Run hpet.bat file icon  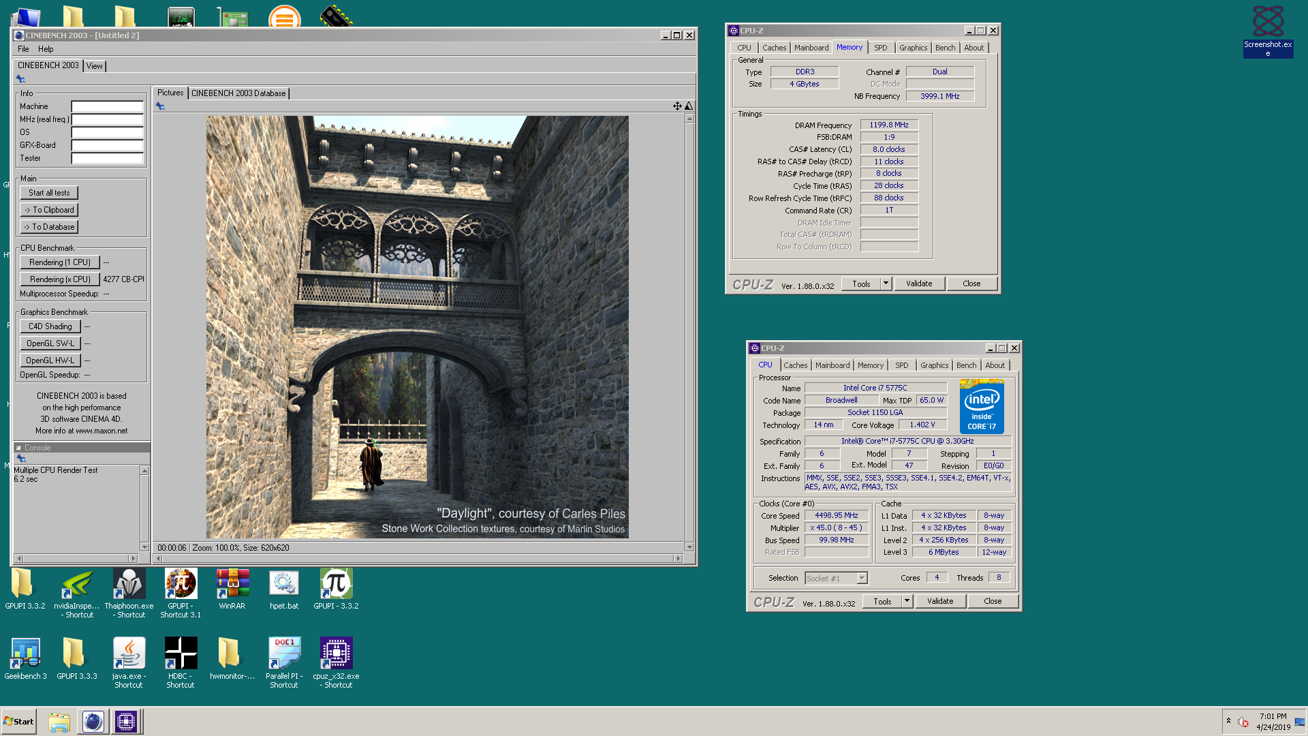tap(284, 589)
